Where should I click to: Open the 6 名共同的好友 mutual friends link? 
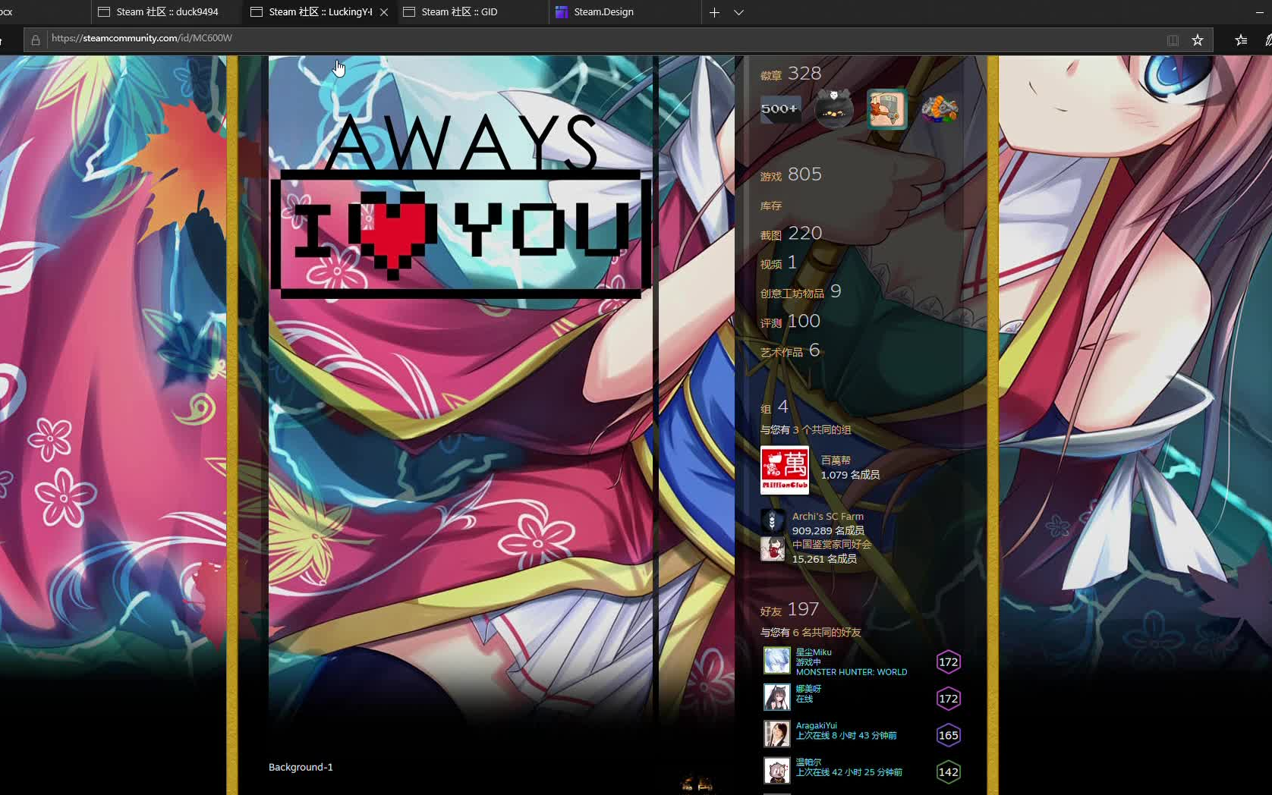[826, 632]
